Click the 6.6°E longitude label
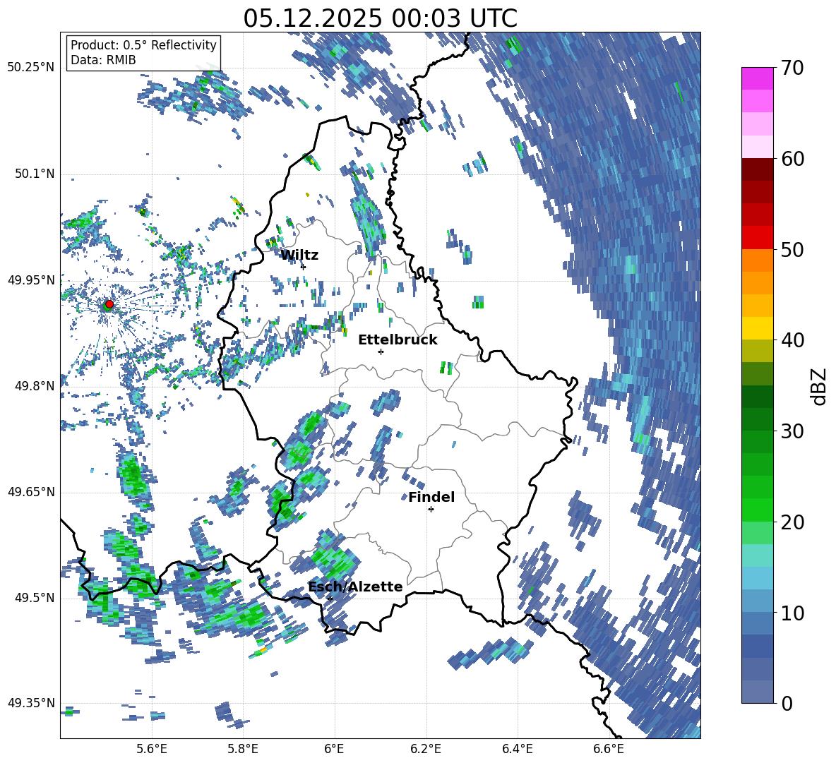The height and width of the screenshot is (763, 836). (x=609, y=749)
